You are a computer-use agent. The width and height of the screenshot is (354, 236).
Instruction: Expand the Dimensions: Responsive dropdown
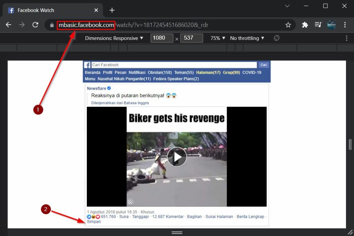coord(114,38)
